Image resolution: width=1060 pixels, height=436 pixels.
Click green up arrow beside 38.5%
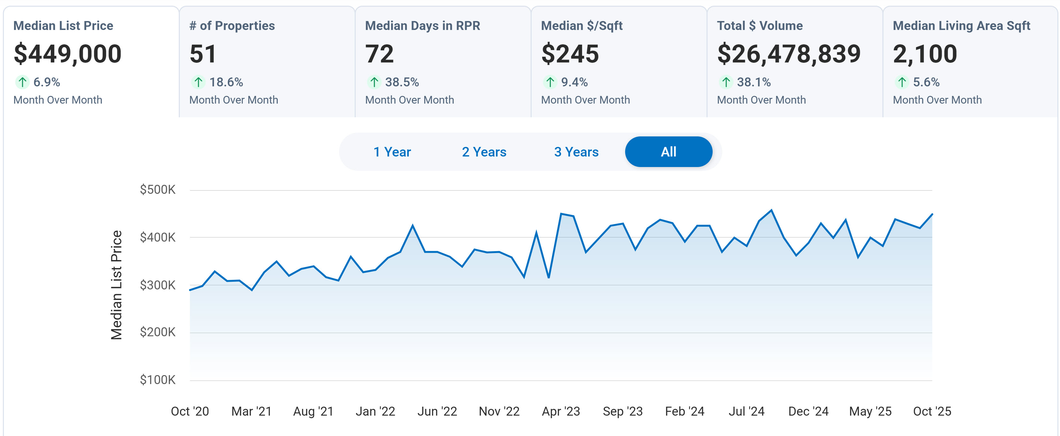[374, 82]
